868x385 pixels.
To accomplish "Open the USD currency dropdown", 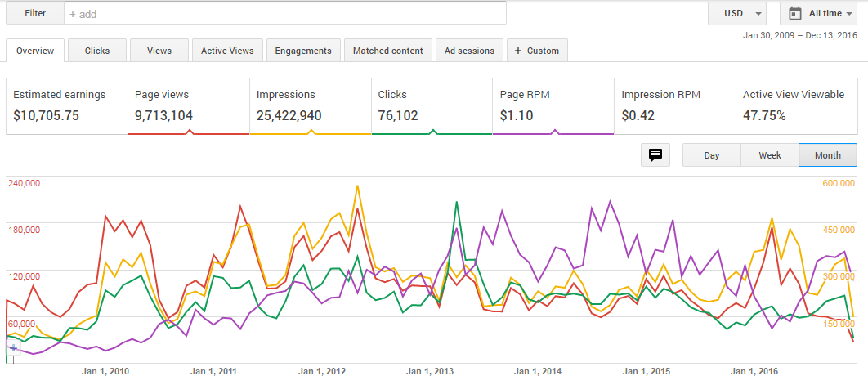I will [737, 13].
